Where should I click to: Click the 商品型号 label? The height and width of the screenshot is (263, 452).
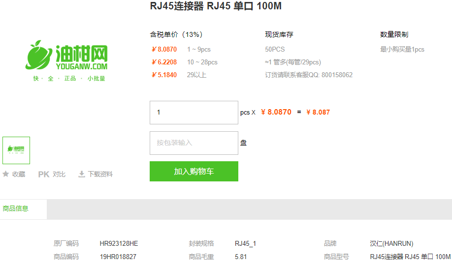tap(336, 257)
